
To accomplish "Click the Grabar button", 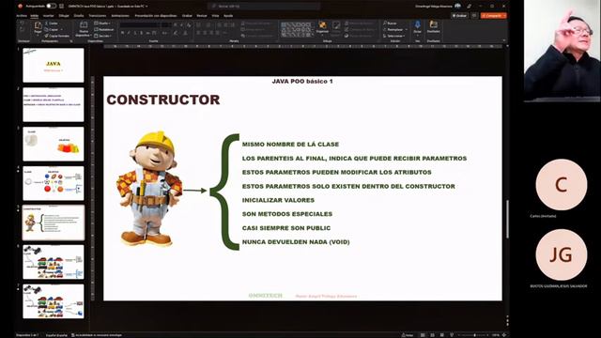I will (x=459, y=16).
